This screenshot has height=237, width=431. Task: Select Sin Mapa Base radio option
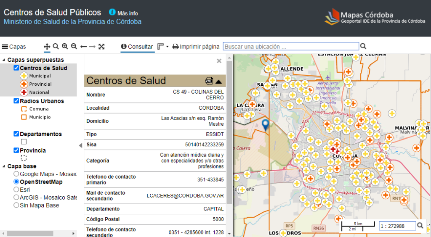(16, 205)
